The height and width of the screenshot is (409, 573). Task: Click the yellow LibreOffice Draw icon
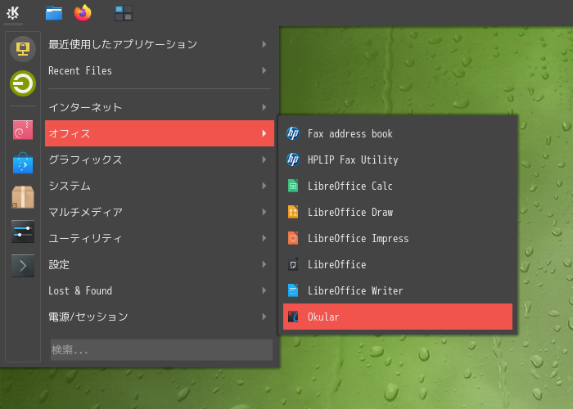click(x=293, y=212)
